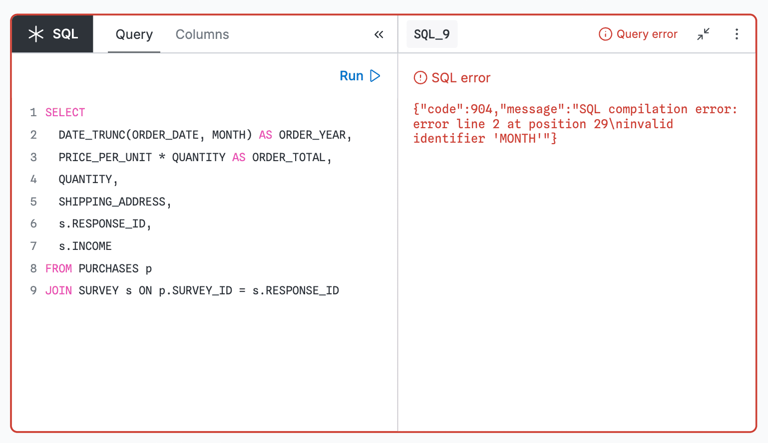Collapse the query editor with double chevron
This screenshot has width=768, height=443.
pos(379,34)
